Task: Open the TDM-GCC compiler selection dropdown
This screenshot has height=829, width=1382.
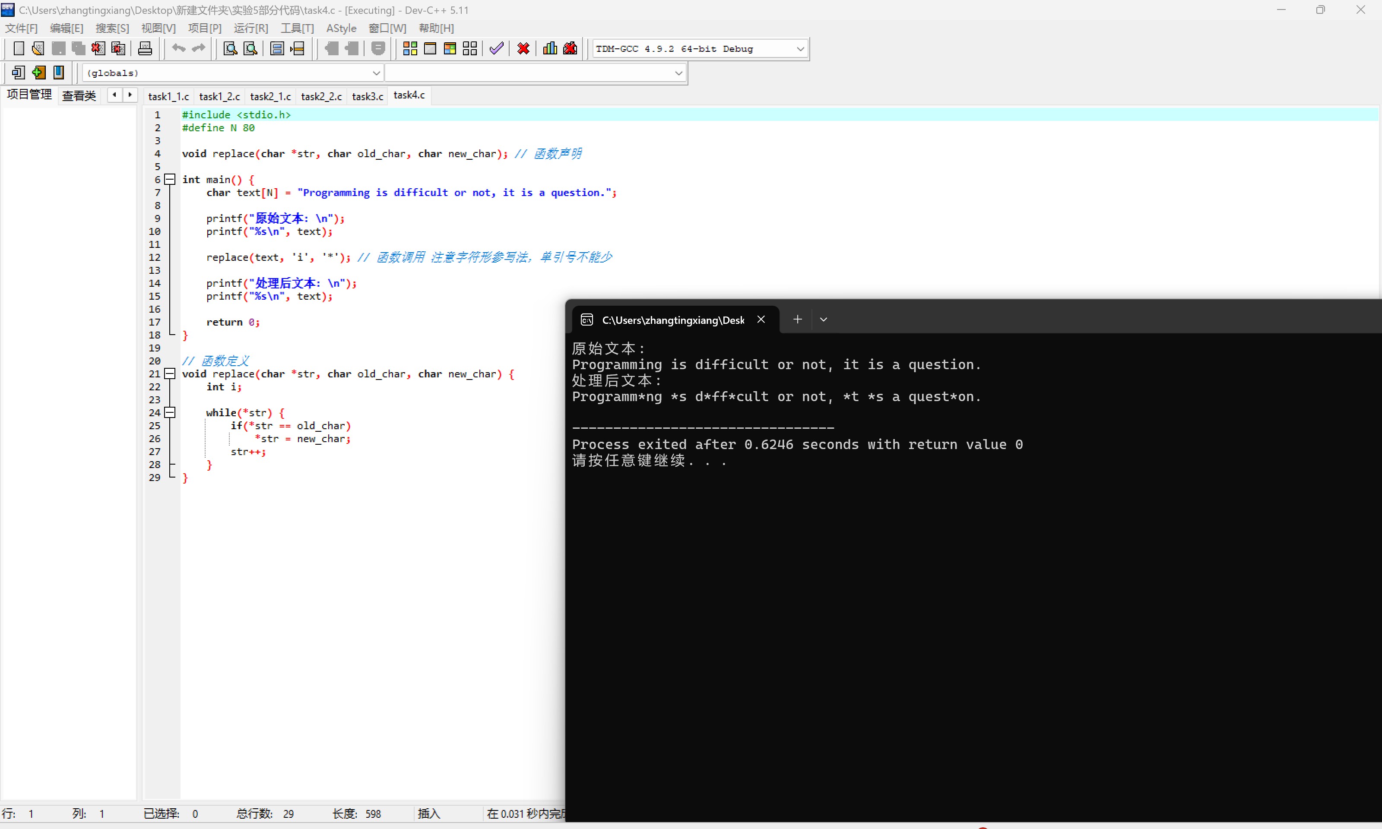Action: click(x=800, y=49)
